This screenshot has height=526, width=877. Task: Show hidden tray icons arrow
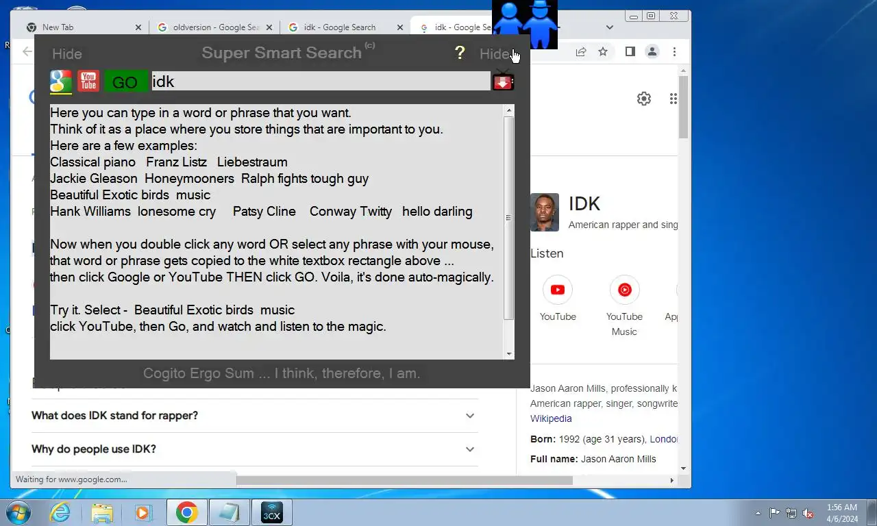758,513
